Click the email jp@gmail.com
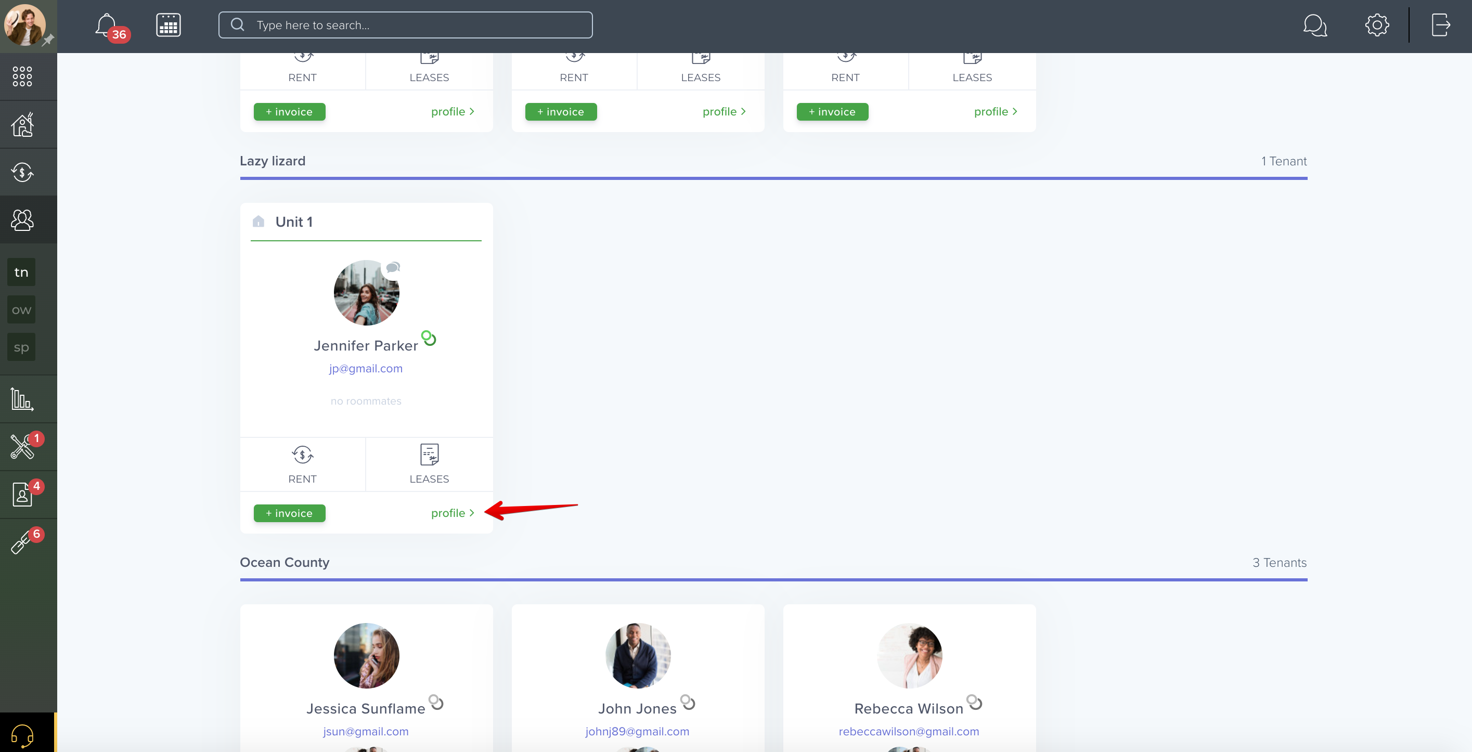 coord(366,369)
